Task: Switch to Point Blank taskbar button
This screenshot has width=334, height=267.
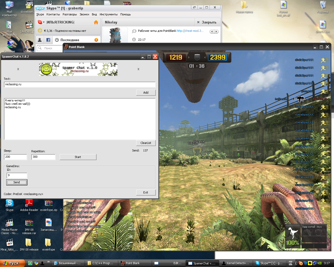Action: 135,263
